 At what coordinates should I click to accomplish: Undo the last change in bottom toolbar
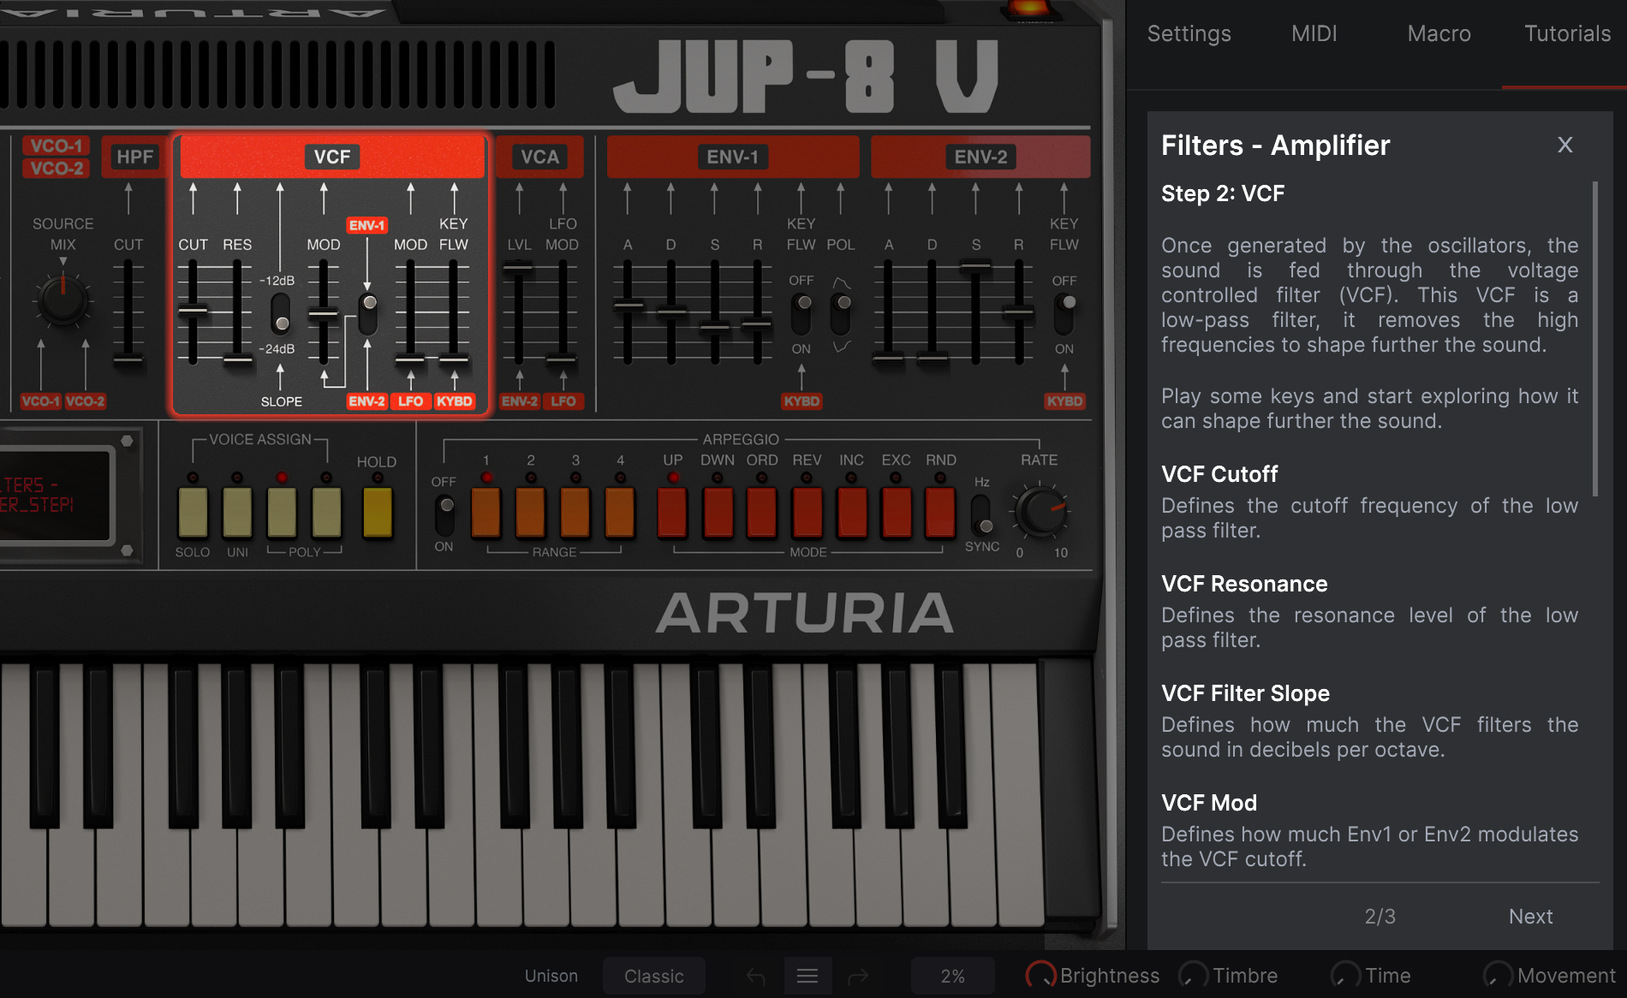[x=756, y=976]
